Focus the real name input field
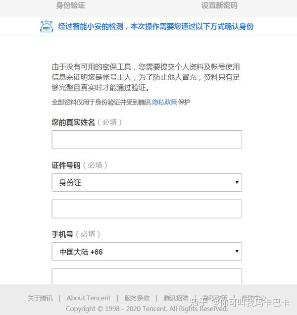This screenshot has width=297, height=315. tap(147, 140)
